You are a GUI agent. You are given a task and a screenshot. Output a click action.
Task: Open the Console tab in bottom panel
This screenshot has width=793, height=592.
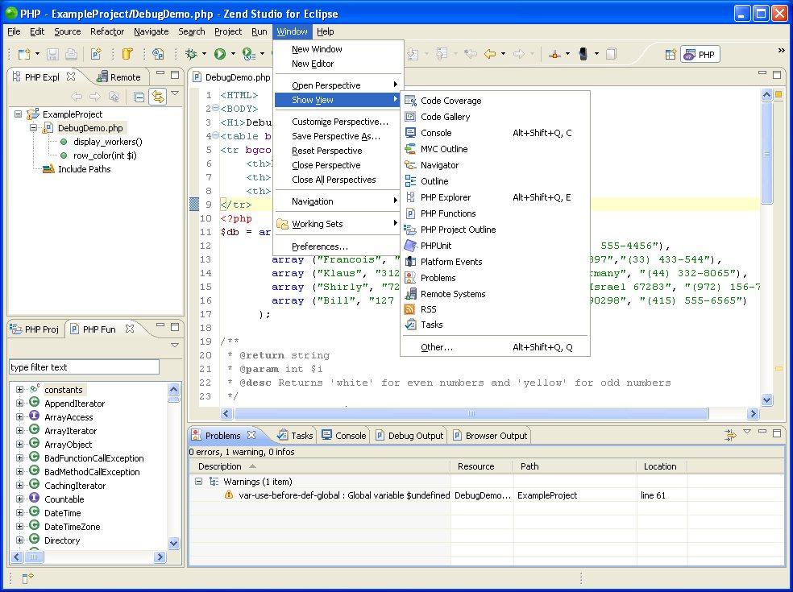(350, 436)
